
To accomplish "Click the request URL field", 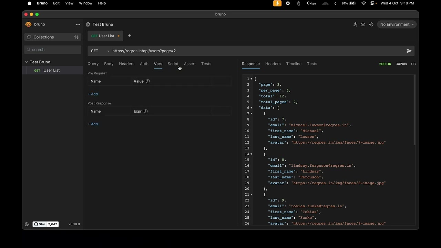I will [257, 51].
